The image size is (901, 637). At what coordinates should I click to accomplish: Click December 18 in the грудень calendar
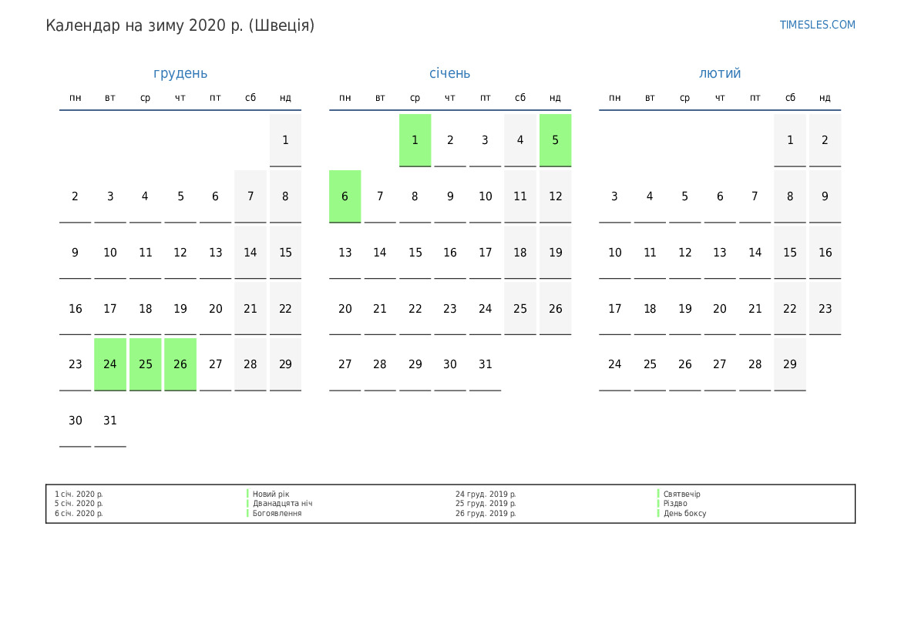tap(146, 308)
